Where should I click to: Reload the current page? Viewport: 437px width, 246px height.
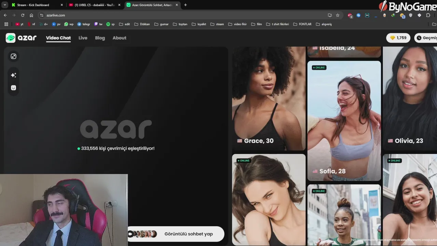click(x=23, y=15)
